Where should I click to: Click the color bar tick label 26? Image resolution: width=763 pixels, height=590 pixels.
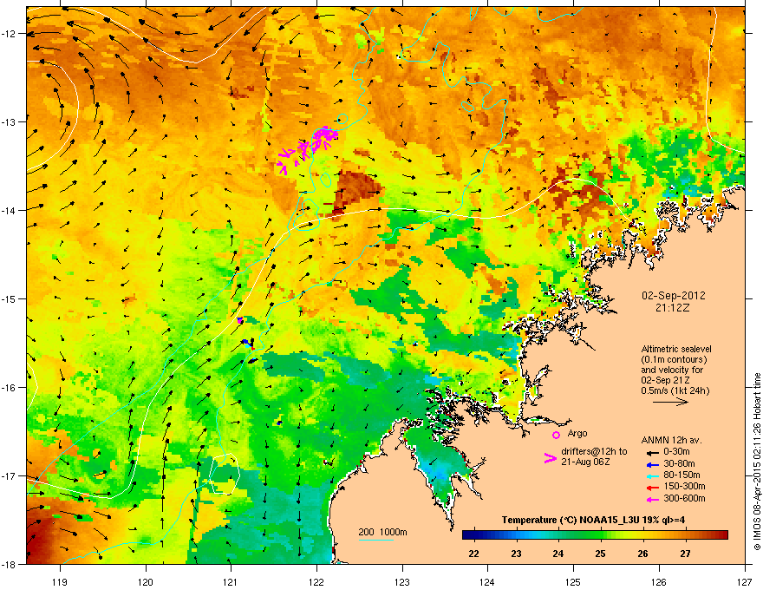[x=642, y=554]
